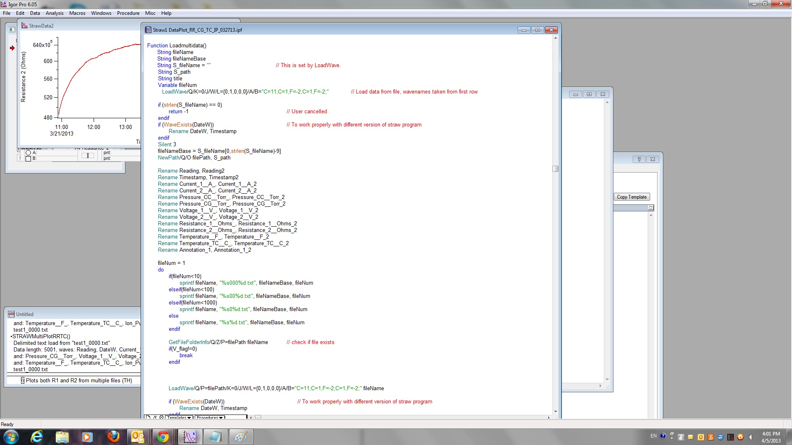Click the Igor Pro application icon in title bar
This screenshot has width=792, height=445.
click(4, 4)
